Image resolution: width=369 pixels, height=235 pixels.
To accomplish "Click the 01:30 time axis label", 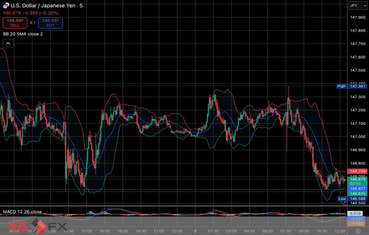I will (x=213, y=231).
